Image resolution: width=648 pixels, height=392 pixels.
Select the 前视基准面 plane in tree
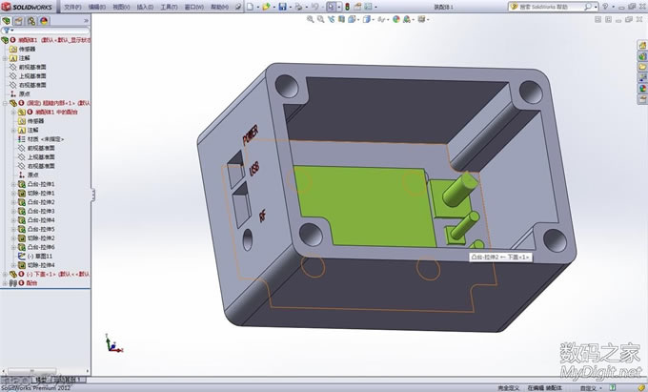click(34, 67)
